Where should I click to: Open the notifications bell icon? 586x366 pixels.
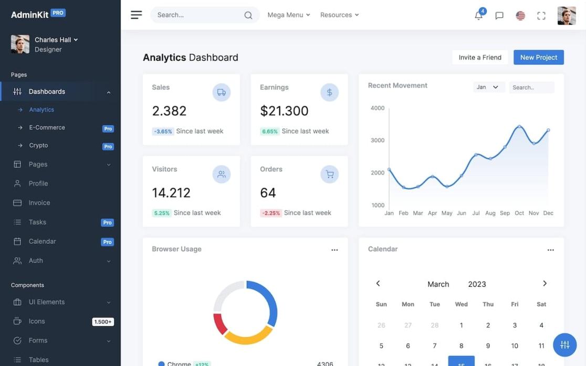(477, 15)
